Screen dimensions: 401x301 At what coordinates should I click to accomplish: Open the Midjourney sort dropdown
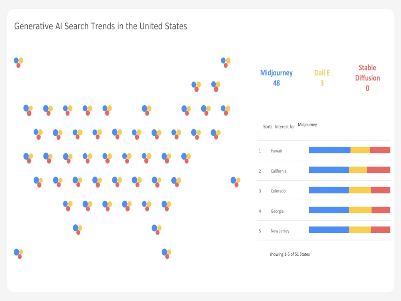pos(308,125)
